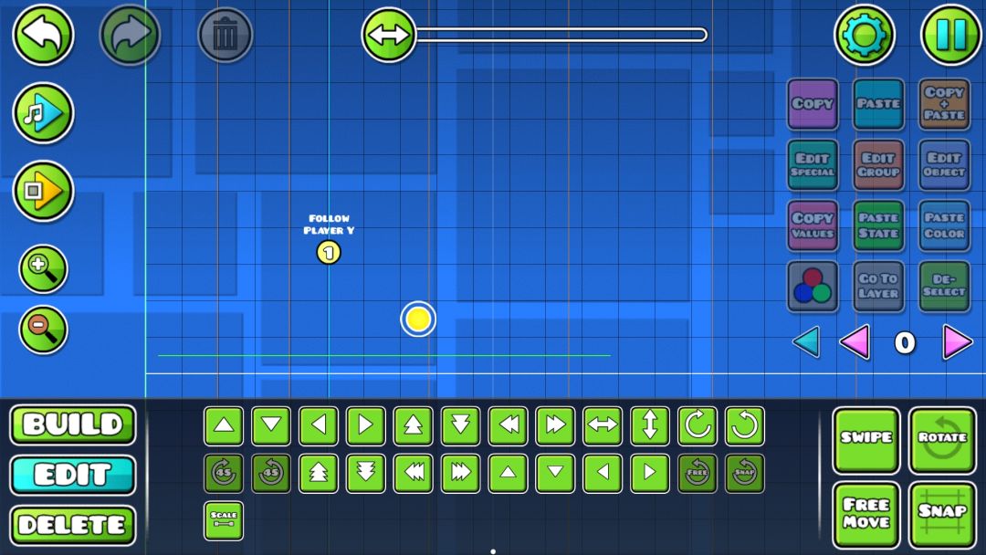The height and width of the screenshot is (555, 986).
Task: Move object right with double arrow
Action: tap(555, 425)
